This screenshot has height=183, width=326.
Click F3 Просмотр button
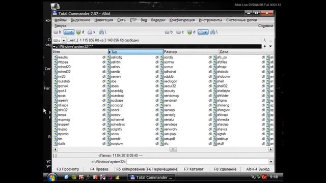click(68, 169)
